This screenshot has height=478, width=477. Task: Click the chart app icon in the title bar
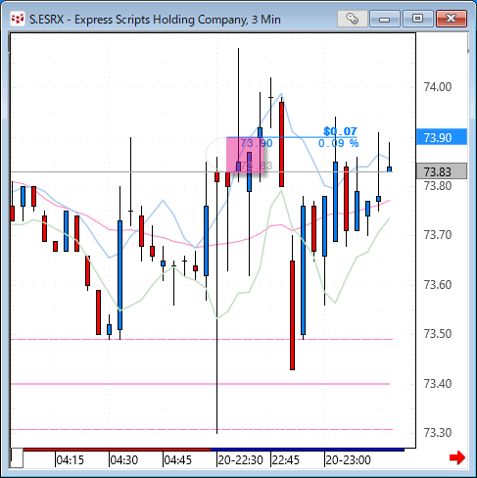[17, 20]
